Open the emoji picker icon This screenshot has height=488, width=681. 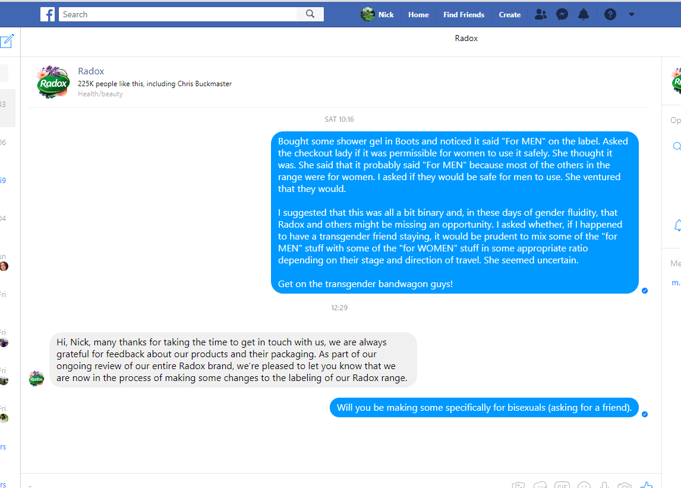[x=584, y=485]
